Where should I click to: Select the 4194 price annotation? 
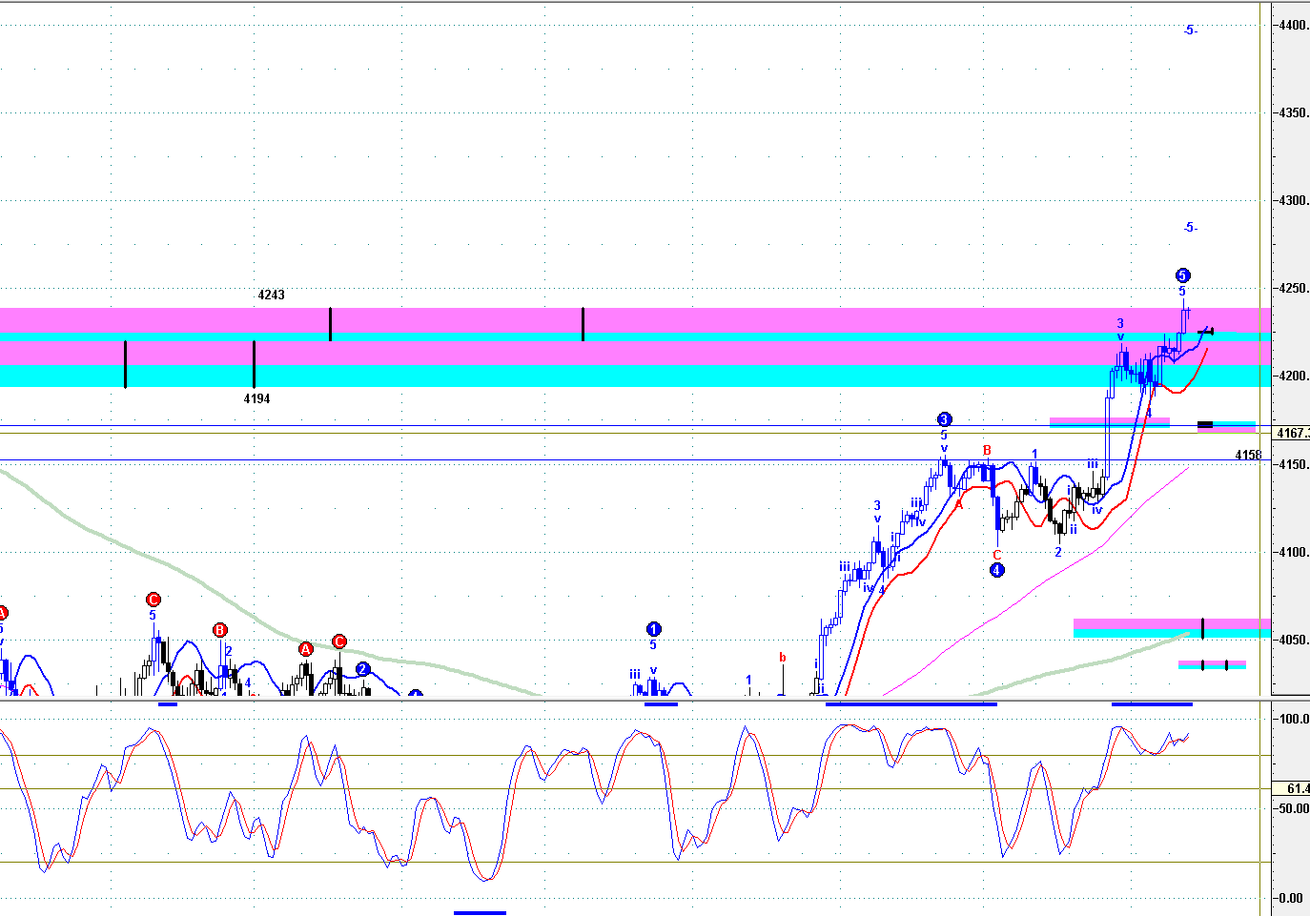pos(256,399)
